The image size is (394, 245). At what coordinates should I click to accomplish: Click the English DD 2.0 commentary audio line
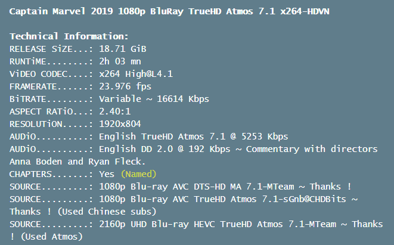[x=194, y=149]
